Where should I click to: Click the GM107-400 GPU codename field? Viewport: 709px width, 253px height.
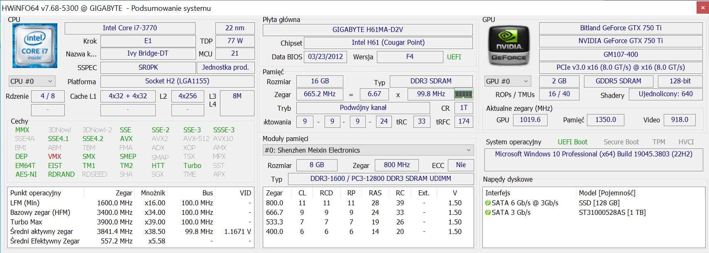tap(621, 55)
